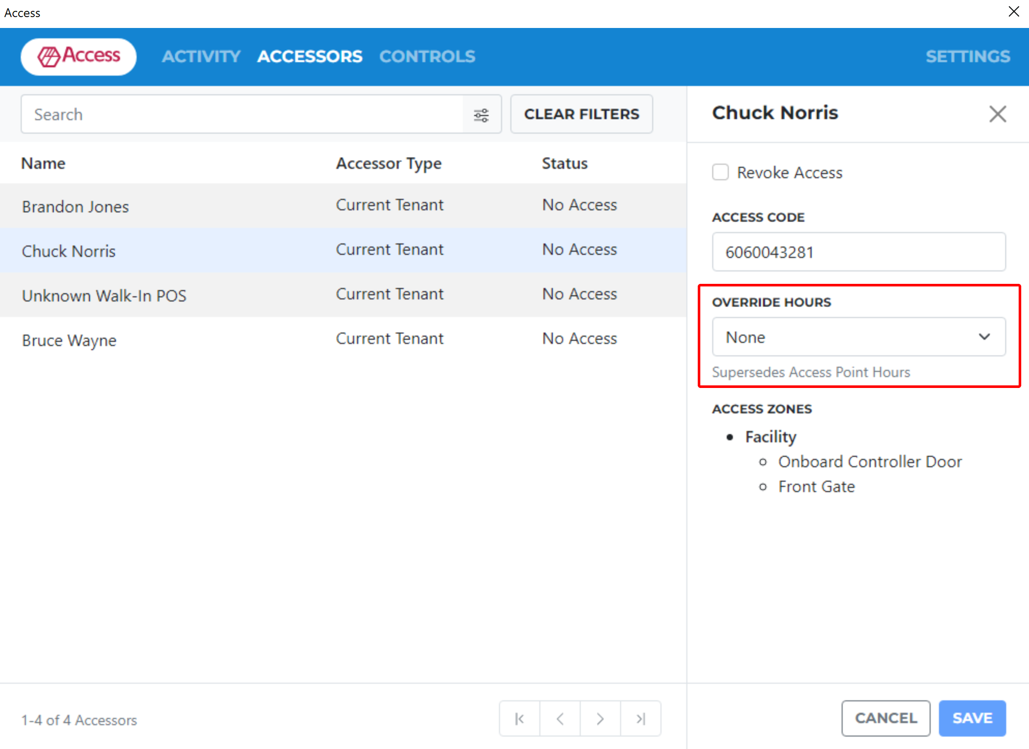
Task: Click the Onboard Controller Door zone item
Action: click(870, 462)
